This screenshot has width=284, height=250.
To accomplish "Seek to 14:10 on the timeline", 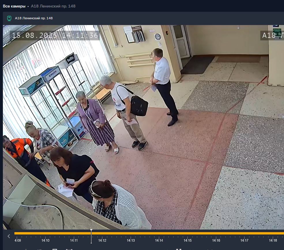I will [46, 241].
